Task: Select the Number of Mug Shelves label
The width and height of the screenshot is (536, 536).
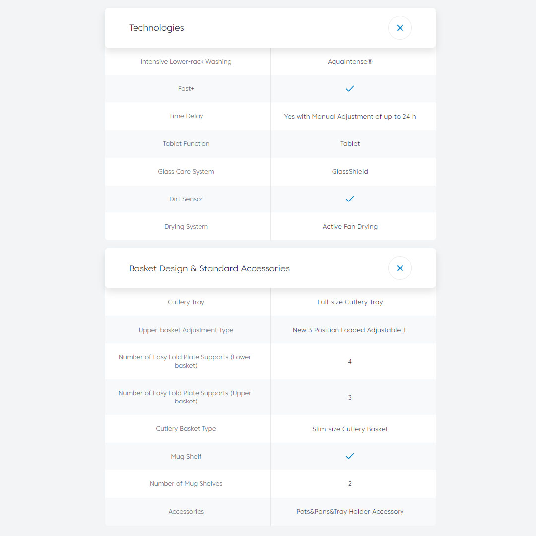Action: click(186, 484)
